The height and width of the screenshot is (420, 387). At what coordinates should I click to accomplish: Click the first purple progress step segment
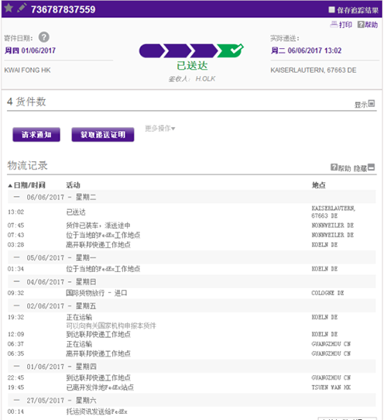(x=152, y=50)
